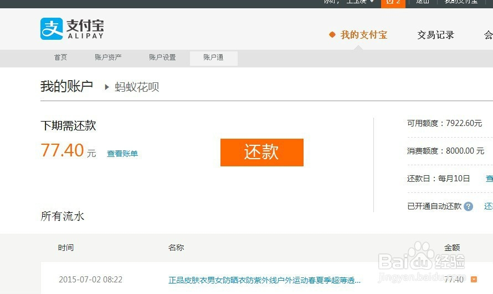Click the 可用额度:7922.60元 text
Screen dimensions: 493x294
[444, 123]
